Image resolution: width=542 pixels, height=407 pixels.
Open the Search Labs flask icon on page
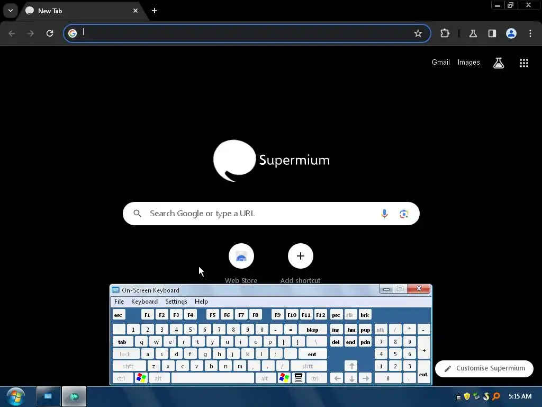(499, 63)
